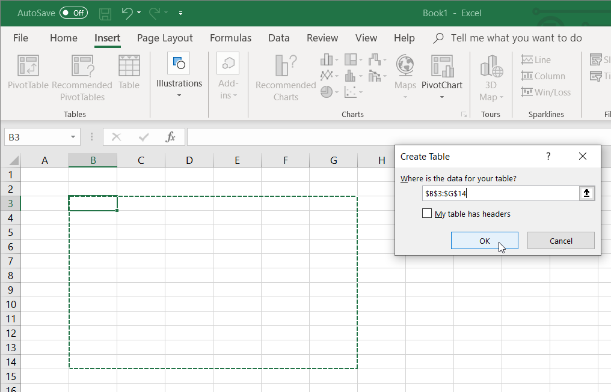This screenshot has height=392, width=611.
Task: Select column A header
Action: [45, 160]
